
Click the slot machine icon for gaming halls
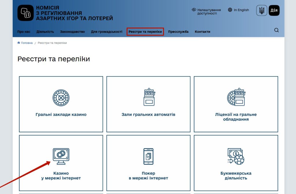click(149, 97)
